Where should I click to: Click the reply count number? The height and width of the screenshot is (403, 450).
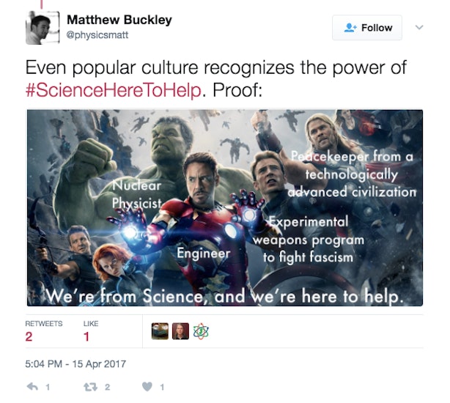(48, 387)
